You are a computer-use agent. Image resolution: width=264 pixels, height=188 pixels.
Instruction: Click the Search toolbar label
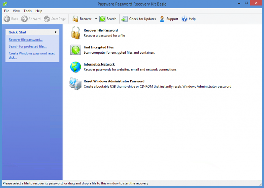click(x=112, y=19)
